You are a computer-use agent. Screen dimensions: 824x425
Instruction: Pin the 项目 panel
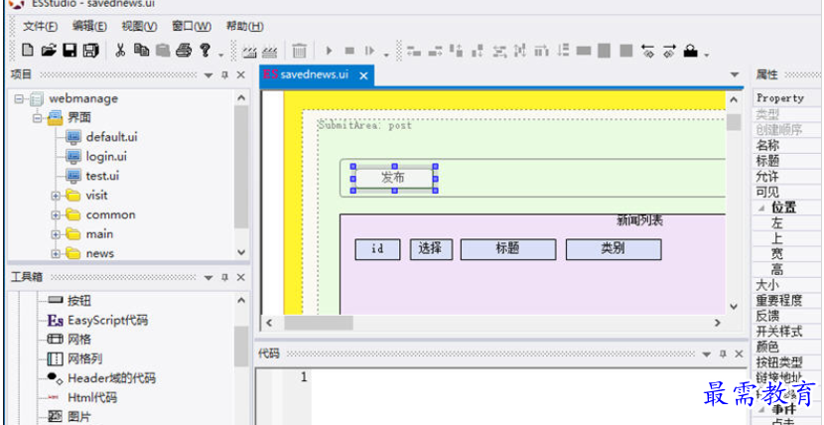point(225,75)
